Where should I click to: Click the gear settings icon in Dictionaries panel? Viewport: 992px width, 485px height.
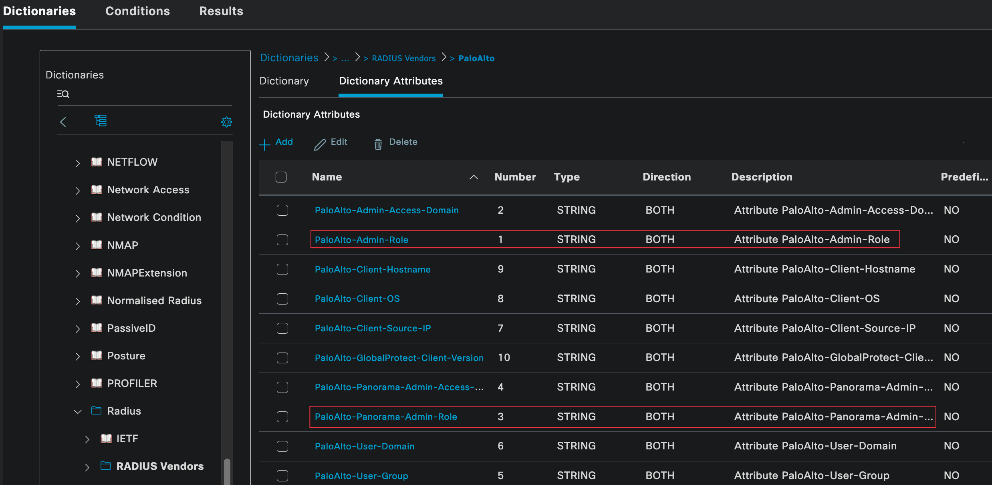click(x=226, y=122)
